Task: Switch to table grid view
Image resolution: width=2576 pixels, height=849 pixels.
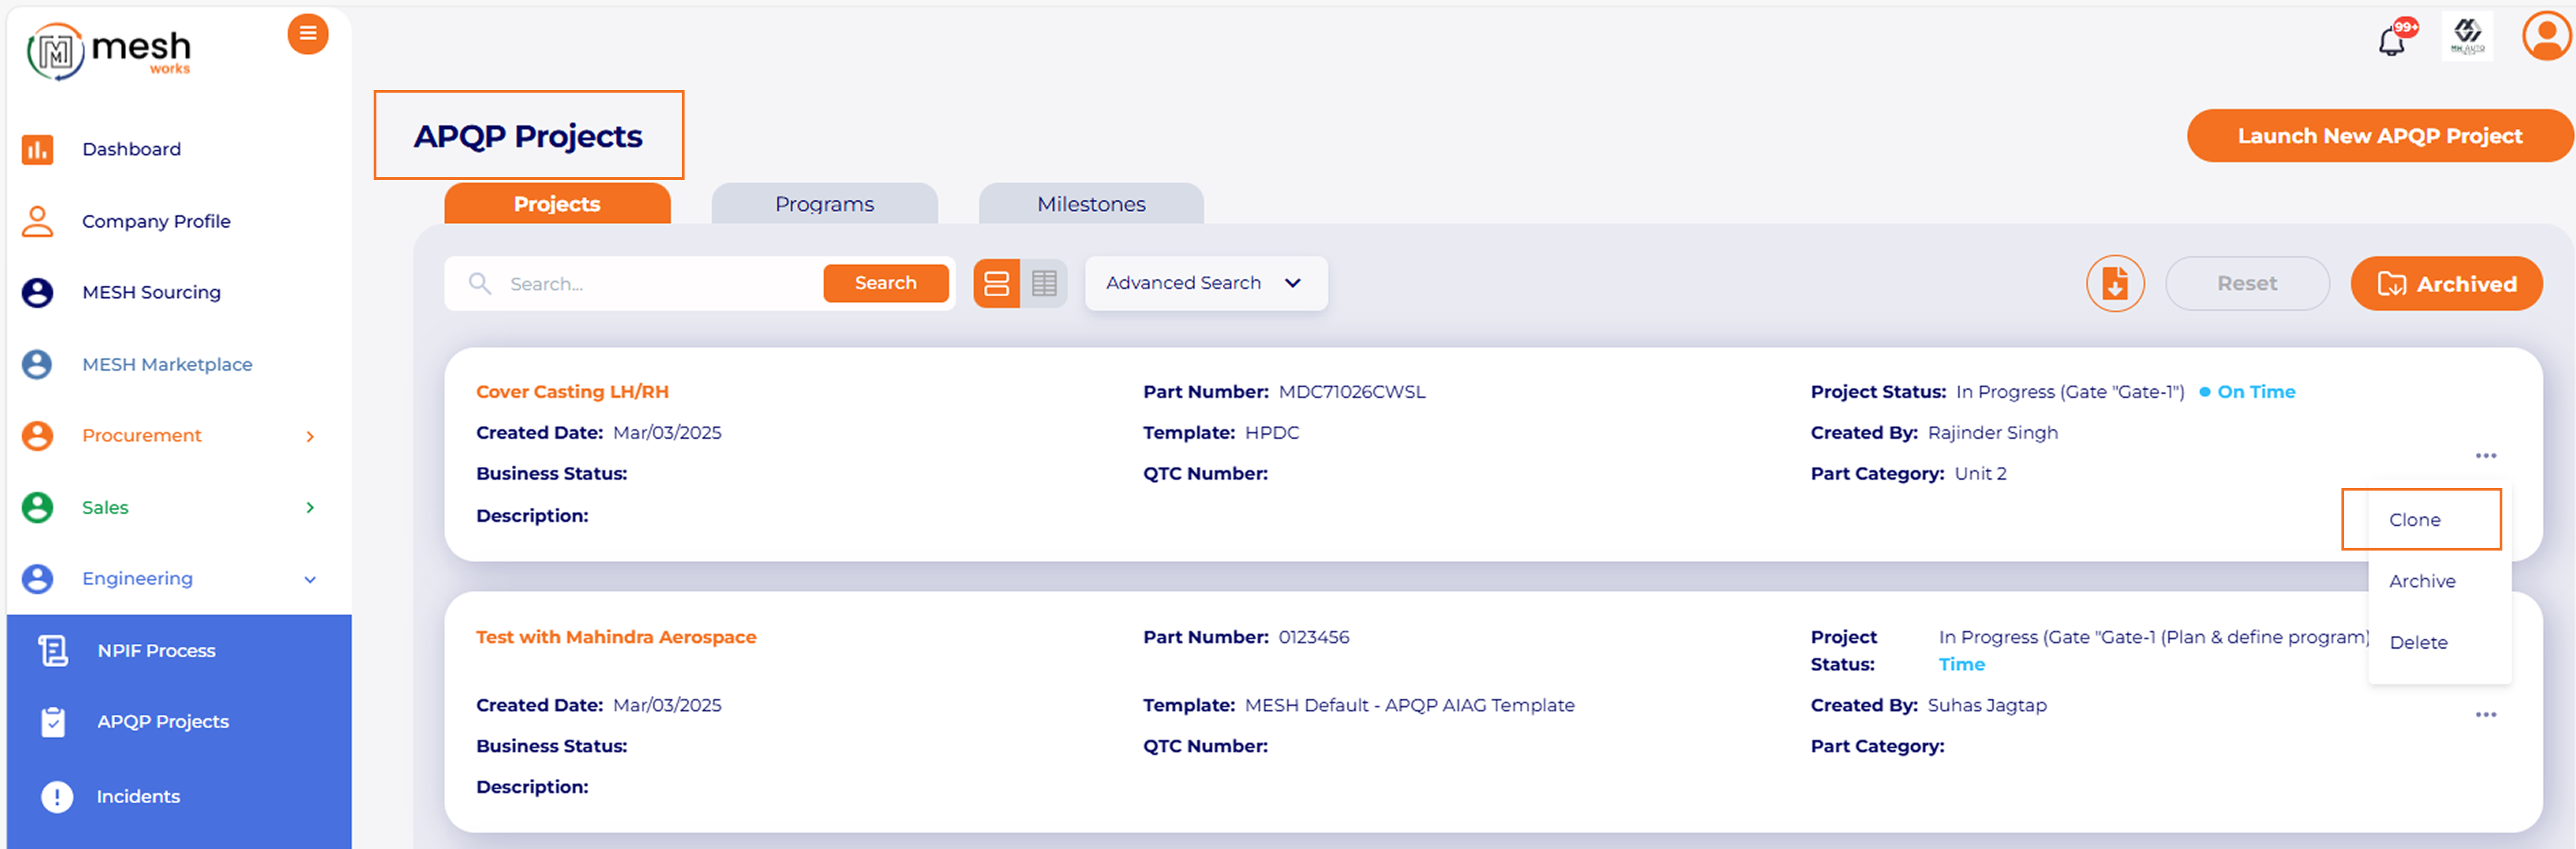Action: 1044,283
